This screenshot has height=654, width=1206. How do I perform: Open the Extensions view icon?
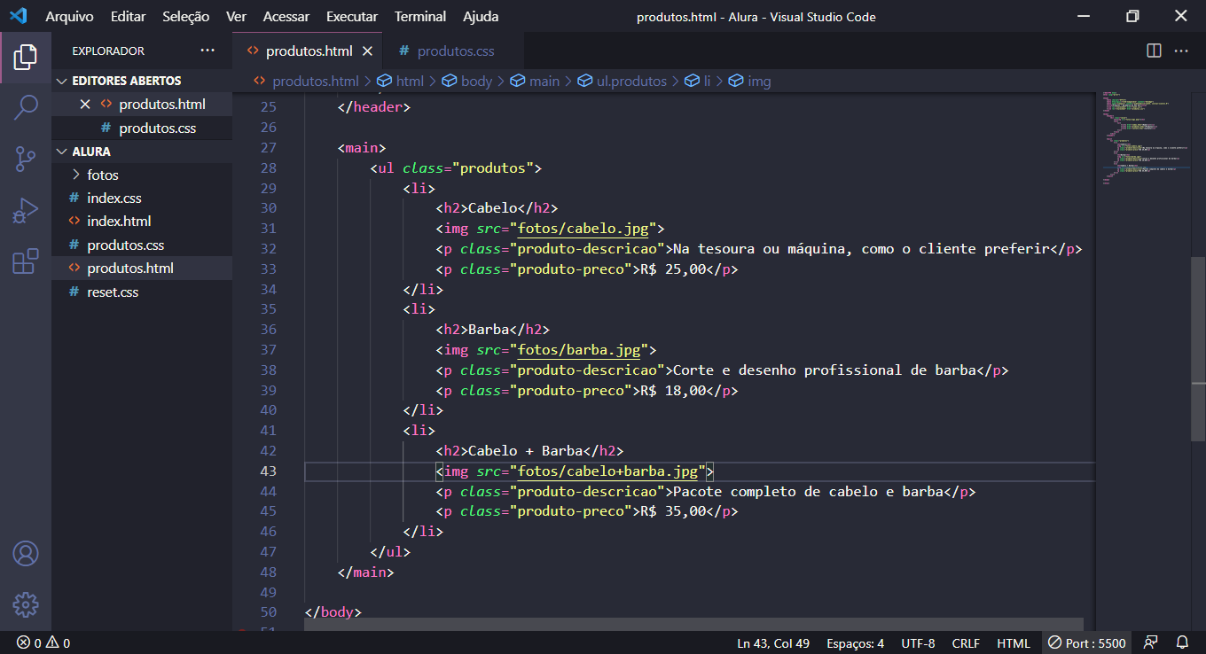point(26,261)
